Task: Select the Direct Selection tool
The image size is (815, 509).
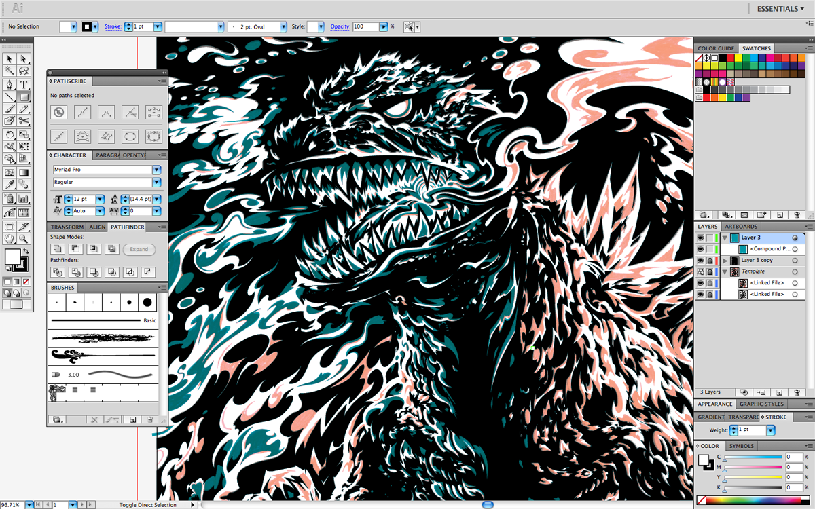Action: click(24, 59)
